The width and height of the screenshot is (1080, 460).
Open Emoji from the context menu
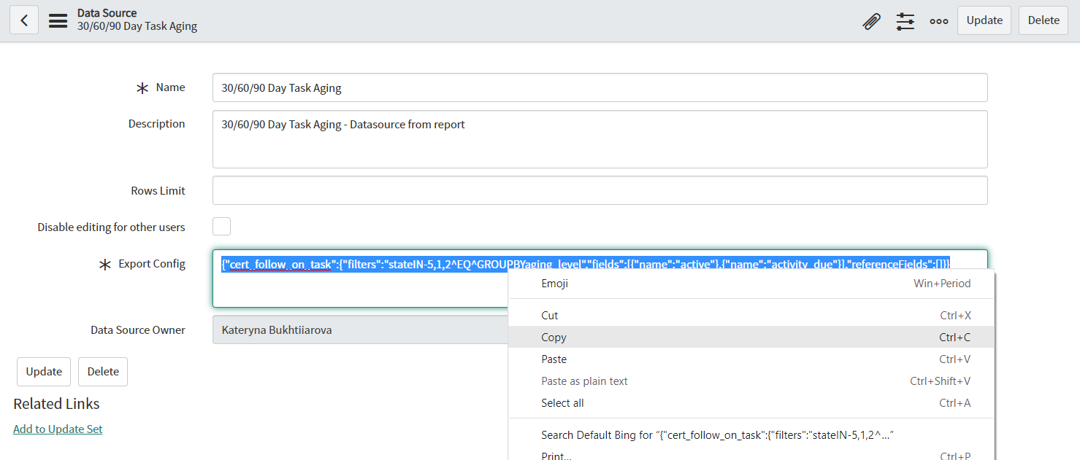554,284
